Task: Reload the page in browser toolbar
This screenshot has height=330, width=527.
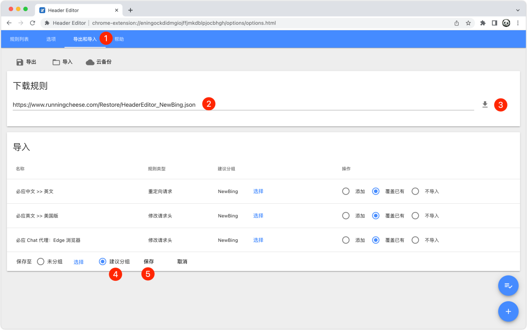Action: pos(33,23)
